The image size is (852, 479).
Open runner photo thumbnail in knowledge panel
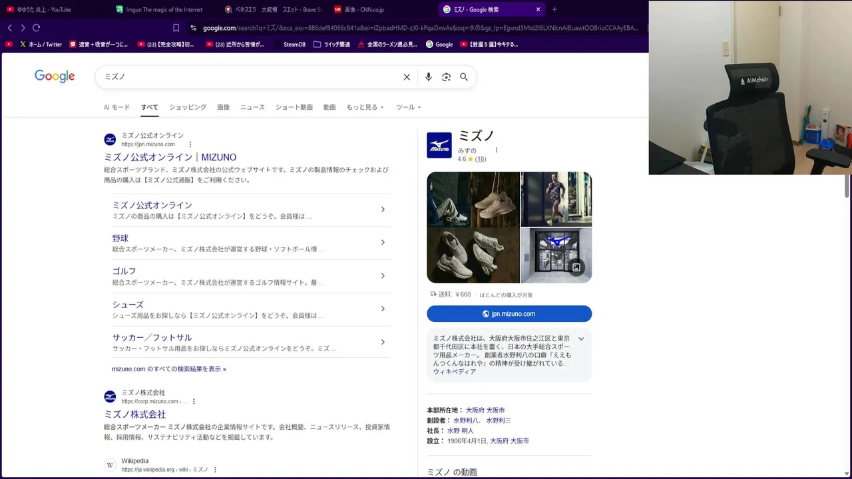pyautogui.click(x=556, y=199)
